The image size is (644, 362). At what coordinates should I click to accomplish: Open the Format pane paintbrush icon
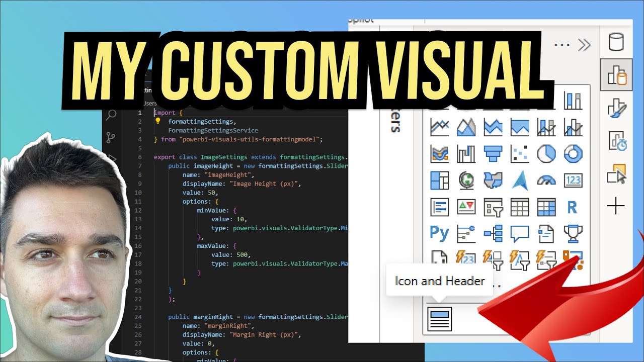point(617,108)
